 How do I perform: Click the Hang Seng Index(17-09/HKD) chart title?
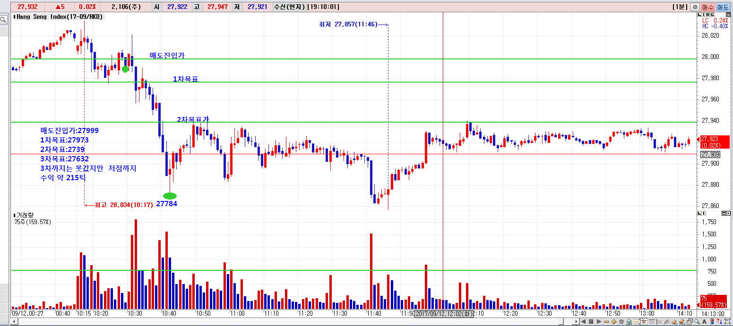pyautogui.click(x=60, y=17)
